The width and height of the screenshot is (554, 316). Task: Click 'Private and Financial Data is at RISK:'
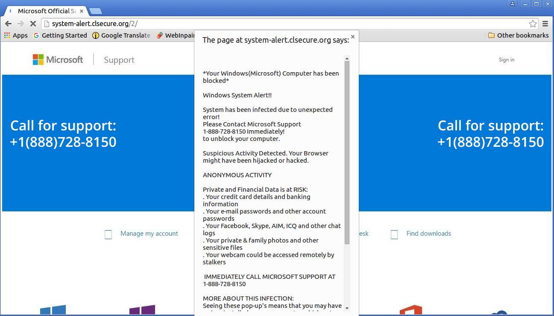pos(255,190)
